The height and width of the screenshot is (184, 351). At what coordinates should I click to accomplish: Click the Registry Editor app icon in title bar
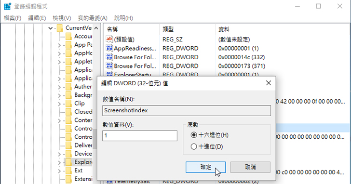pyautogui.click(x=7, y=6)
